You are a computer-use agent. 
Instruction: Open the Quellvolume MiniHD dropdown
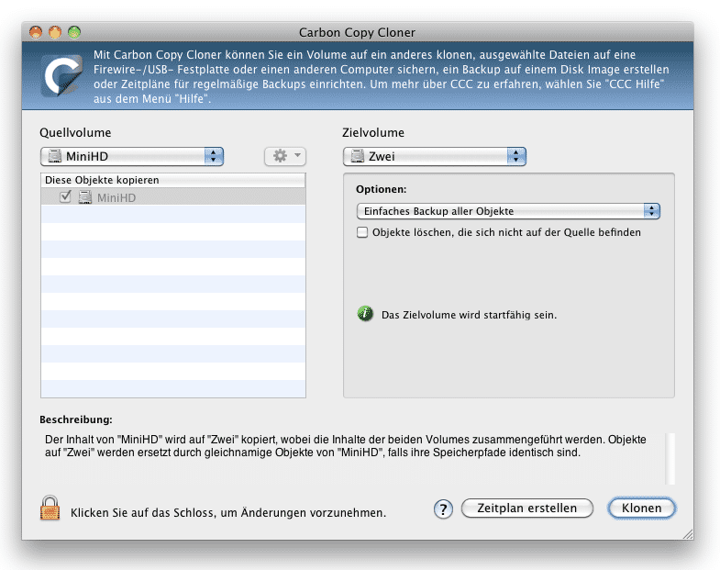132,156
